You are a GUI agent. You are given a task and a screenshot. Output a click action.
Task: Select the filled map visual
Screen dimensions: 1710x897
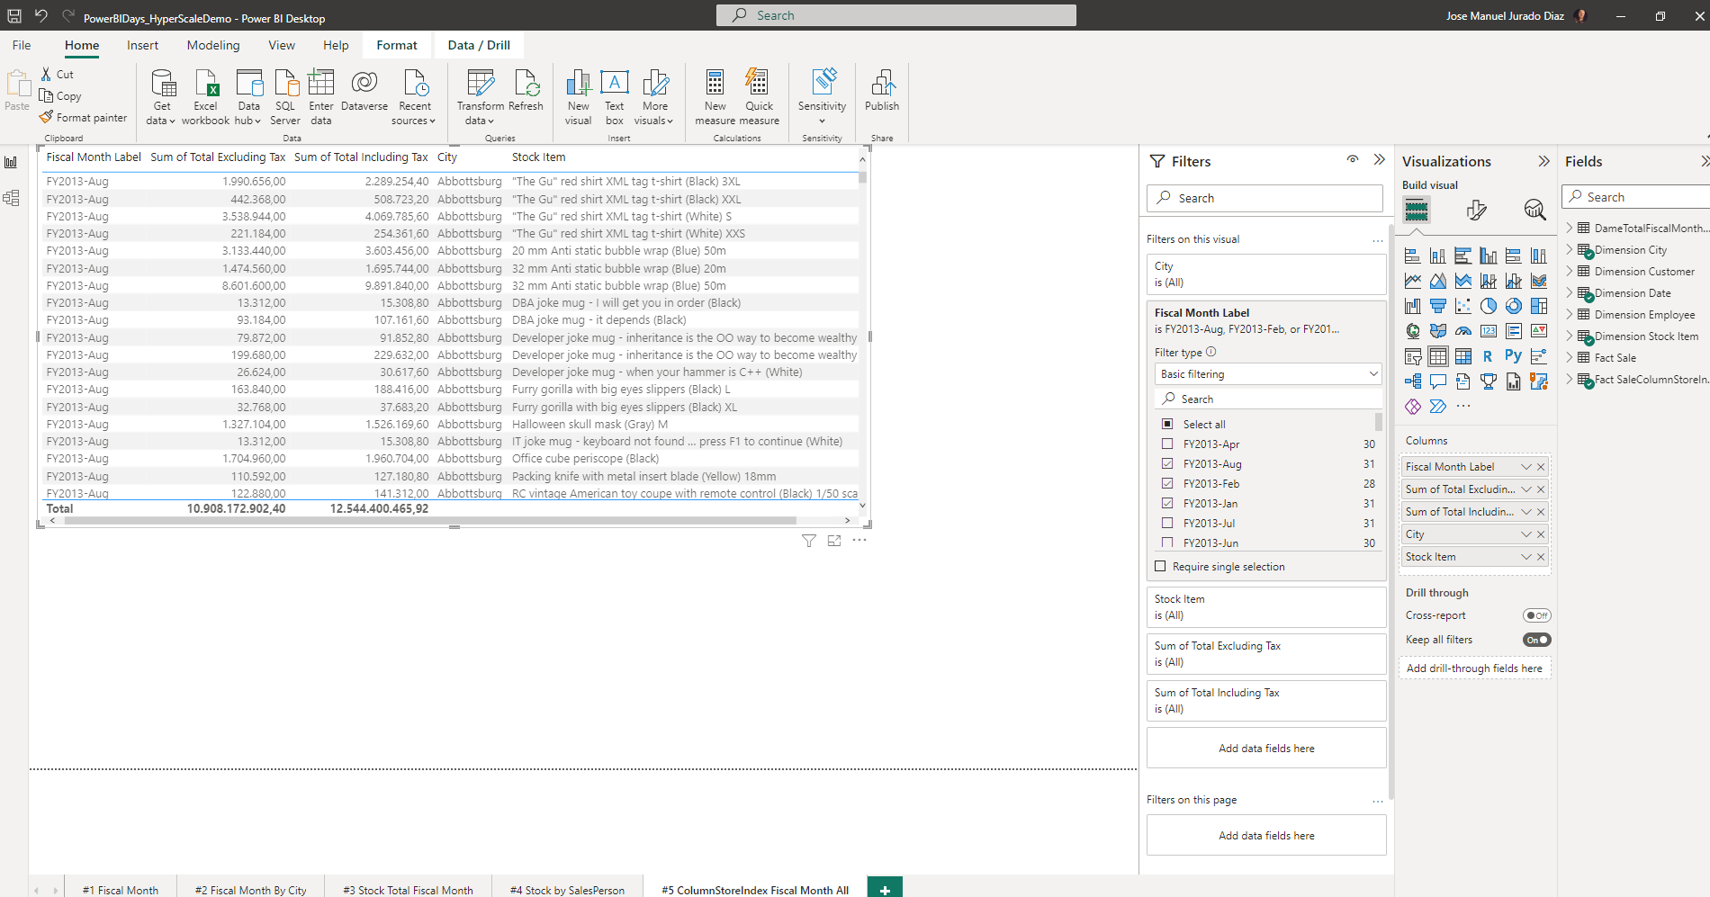[1438, 331]
